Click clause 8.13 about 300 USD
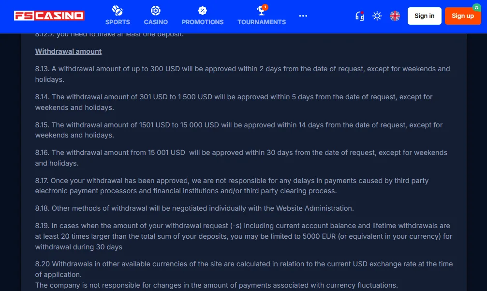 (x=243, y=74)
